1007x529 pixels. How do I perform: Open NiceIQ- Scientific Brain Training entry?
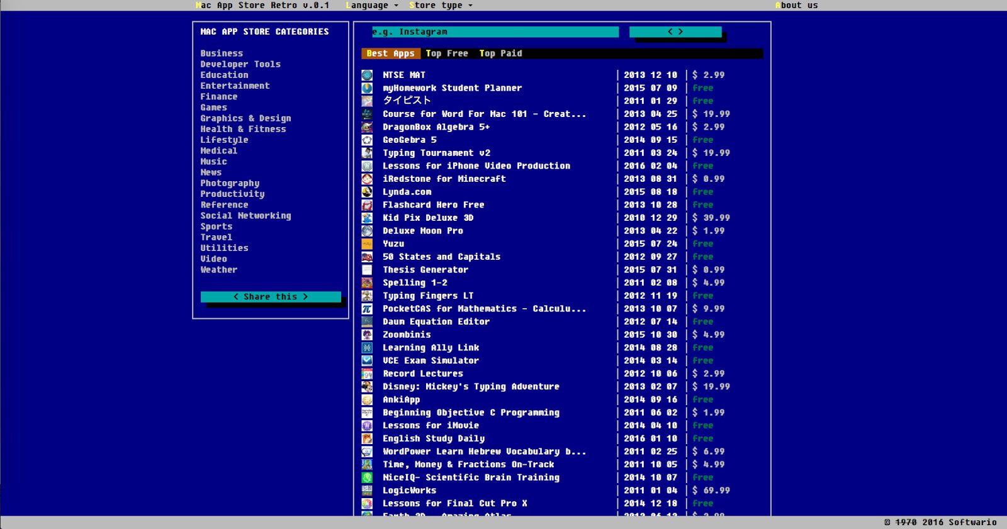tap(471, 477)
